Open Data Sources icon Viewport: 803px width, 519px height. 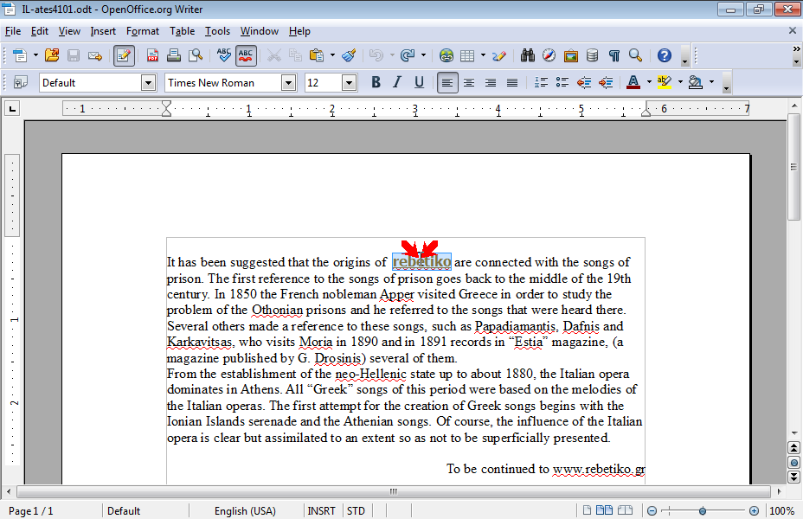[593, 55]
